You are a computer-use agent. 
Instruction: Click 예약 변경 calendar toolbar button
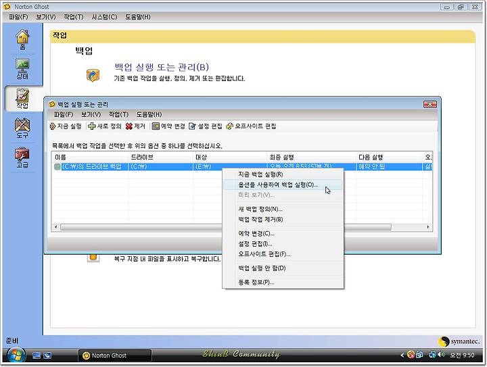pos(168,126)
